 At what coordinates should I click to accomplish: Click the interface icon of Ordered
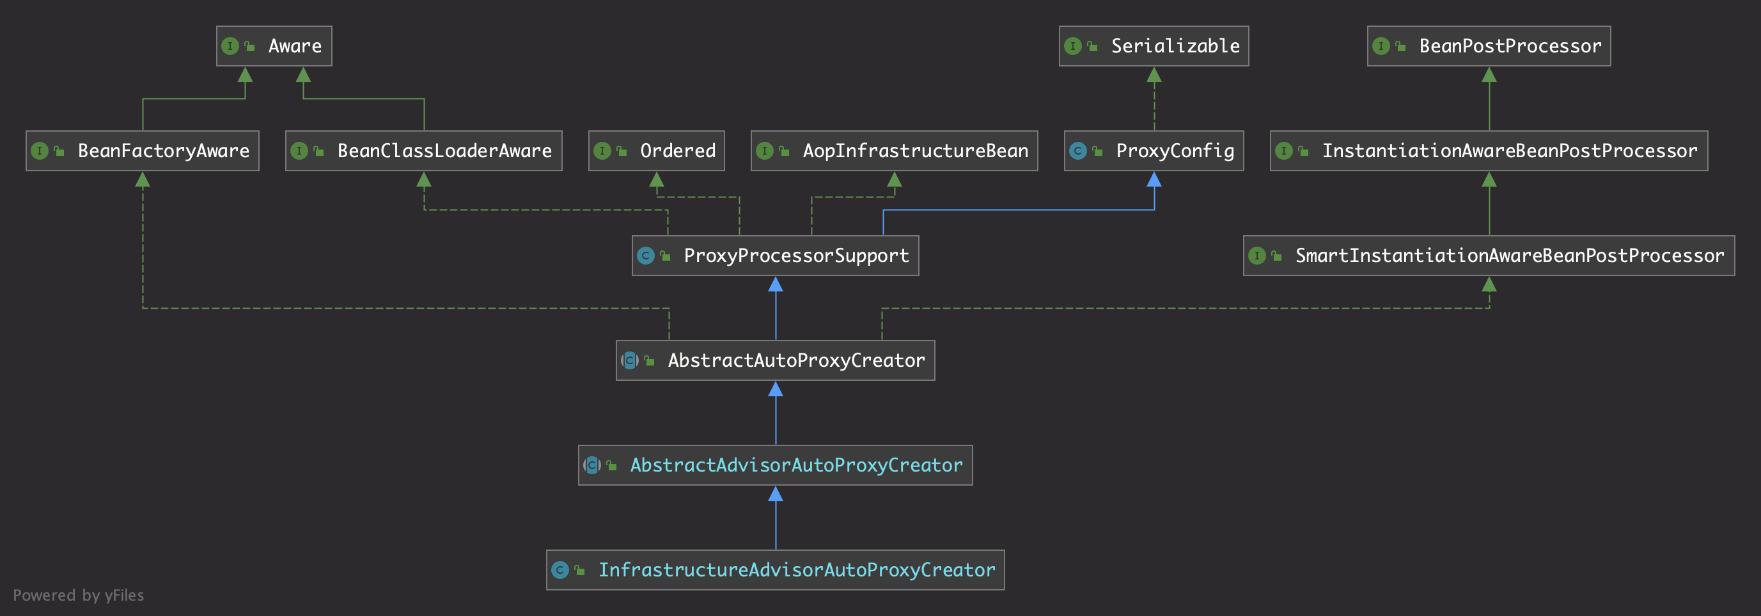tap(602, 151)
